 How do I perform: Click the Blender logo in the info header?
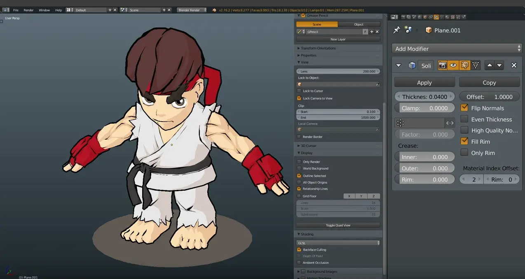[x=214, y=10]
